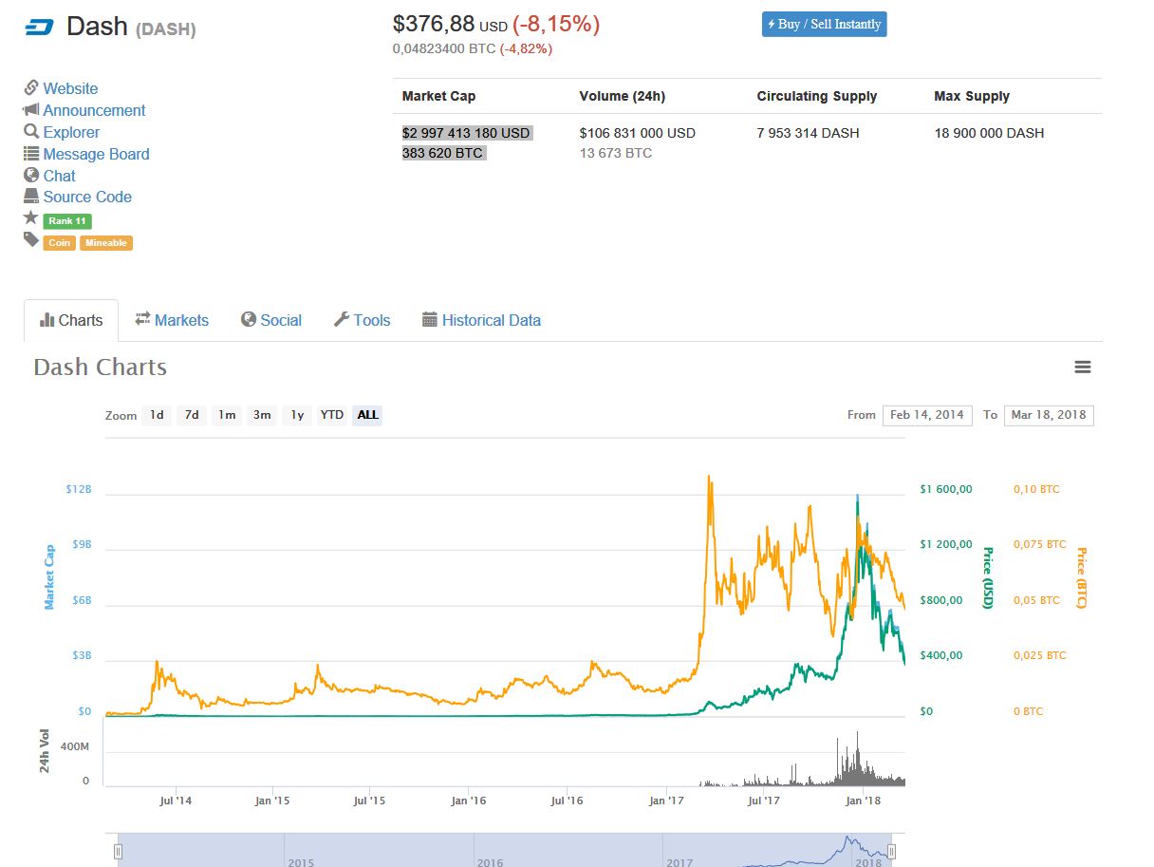This screenshot has width=1154, height=867.
Task: Select the 1d zoom range
Action: (x=157, y=415)
